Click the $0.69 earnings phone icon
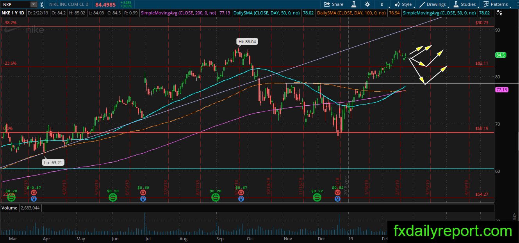Image resolution: width=519 pixels, height=243 pixels. coord(143,192)
